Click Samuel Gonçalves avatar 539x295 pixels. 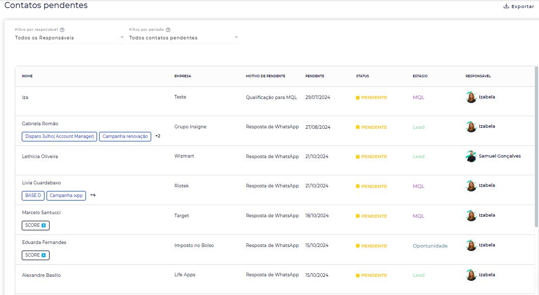pyautogui.click(x=471, y=156)
